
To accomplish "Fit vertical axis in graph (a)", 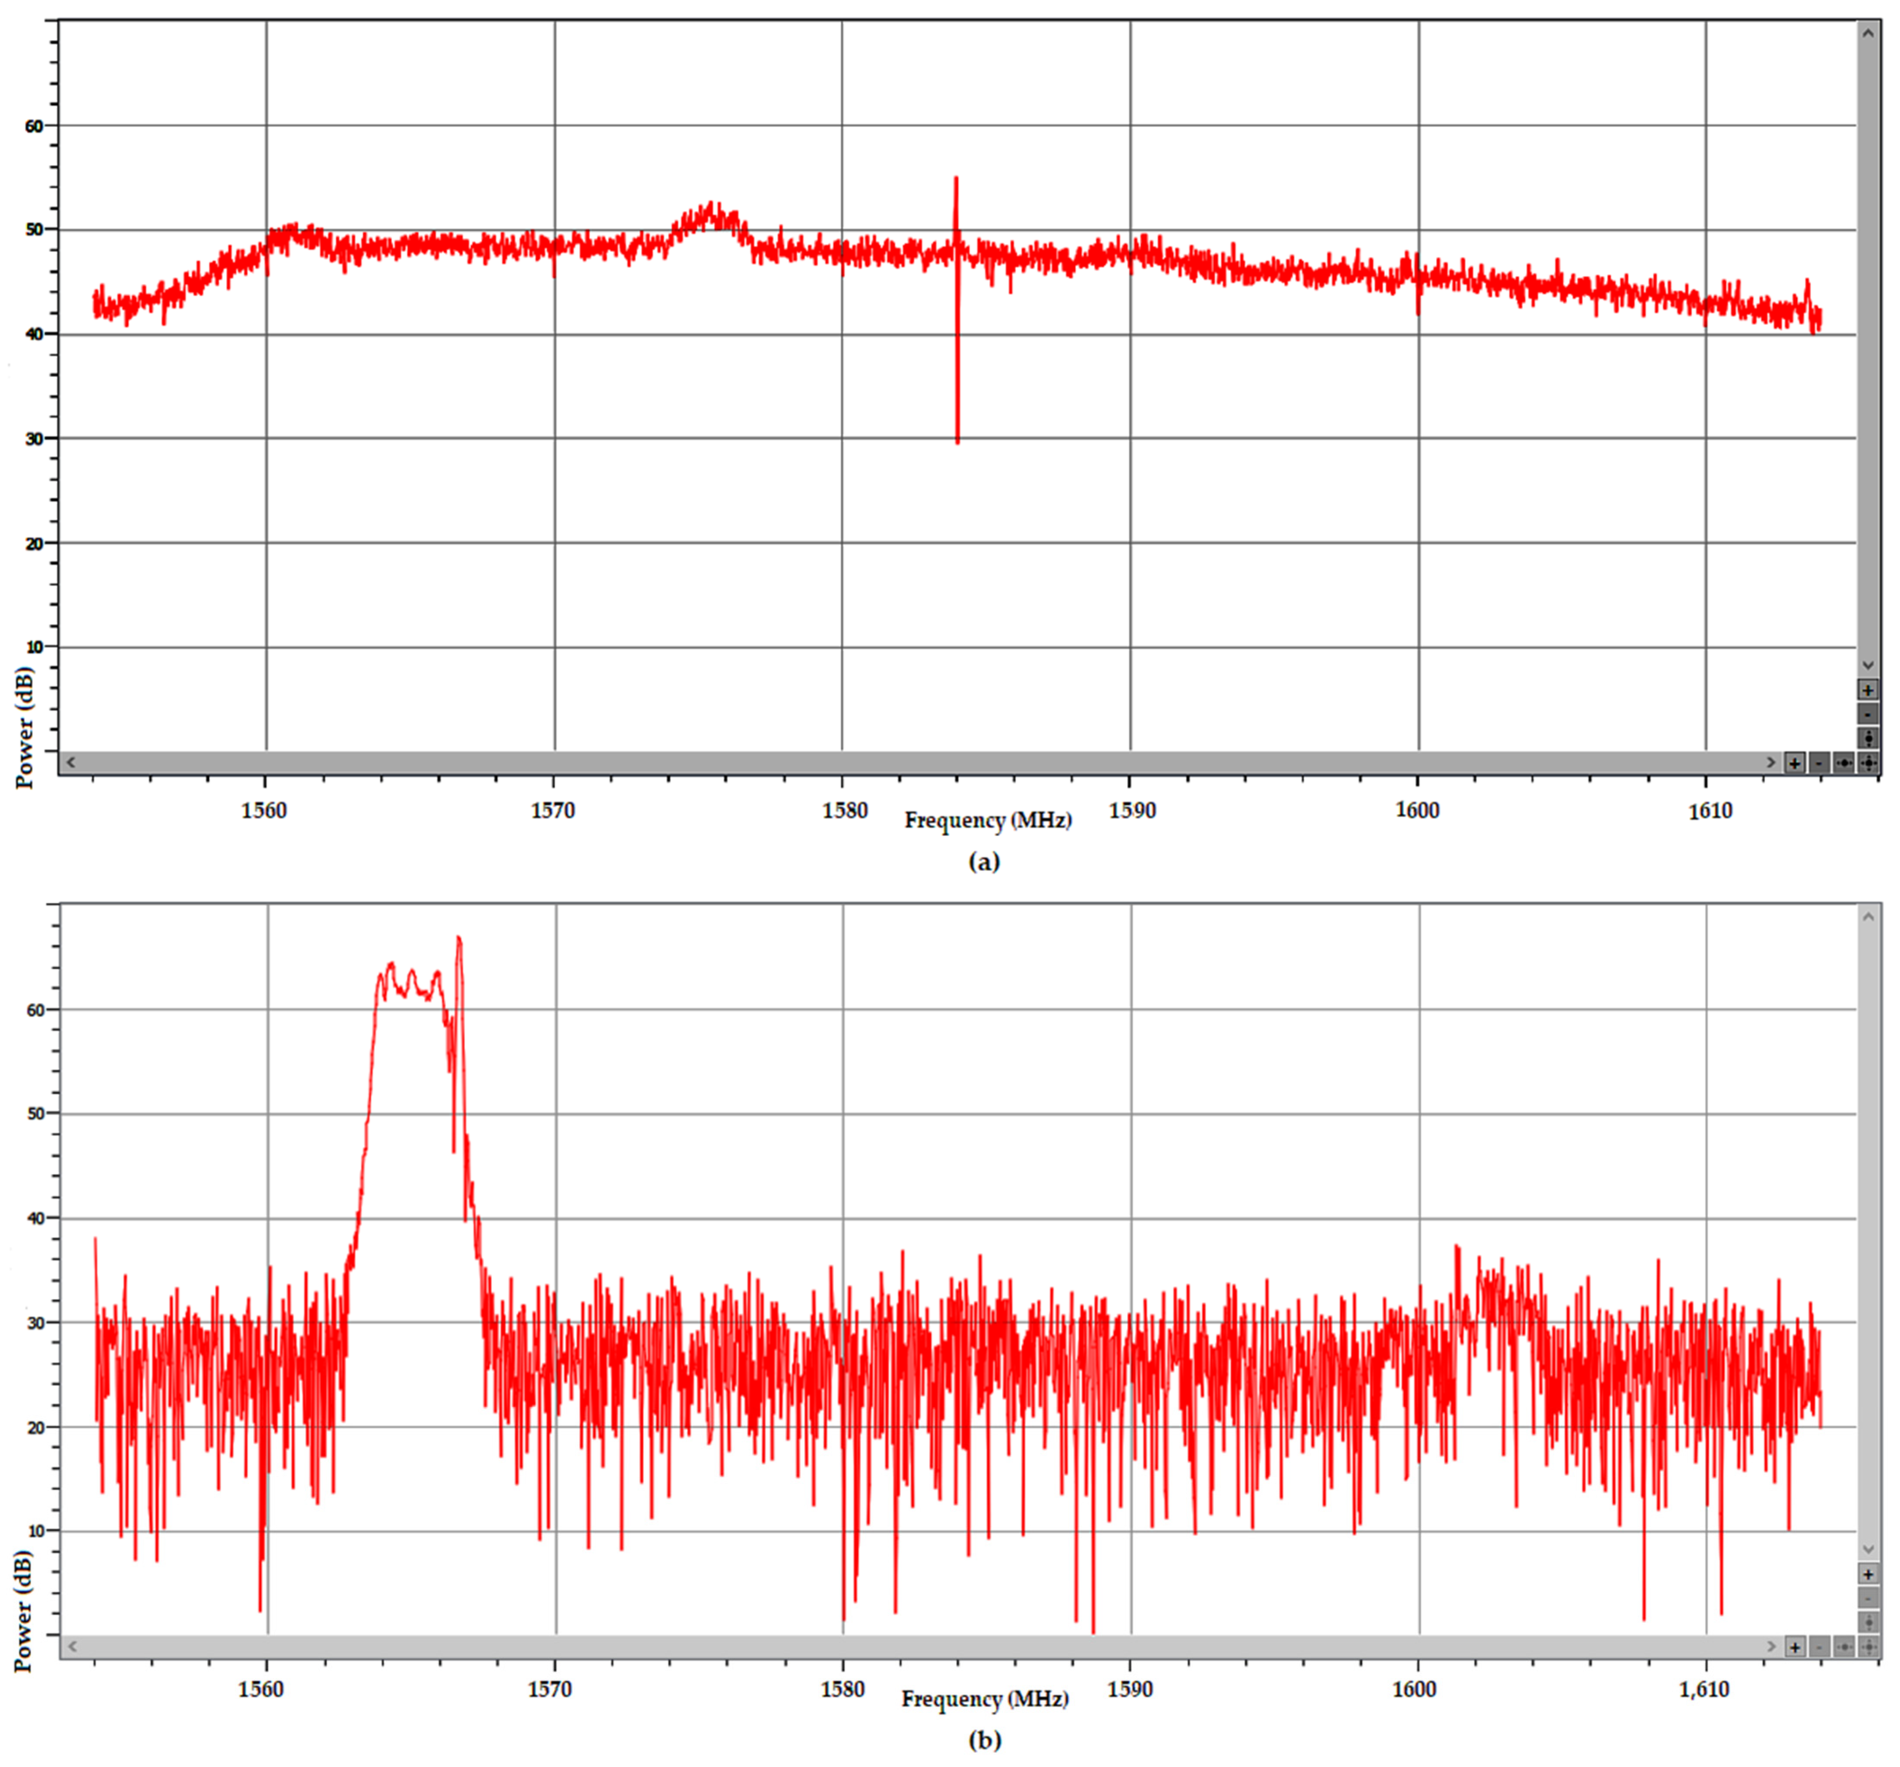I will pyautogui.click(x=1868, y=738).
